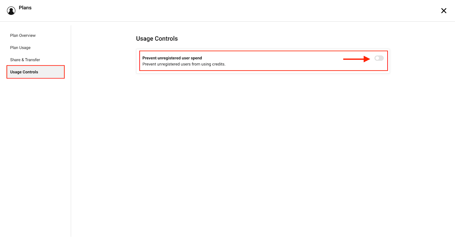
Task: Select Usage Controls in the sidebar
Action: coord(24,72)
